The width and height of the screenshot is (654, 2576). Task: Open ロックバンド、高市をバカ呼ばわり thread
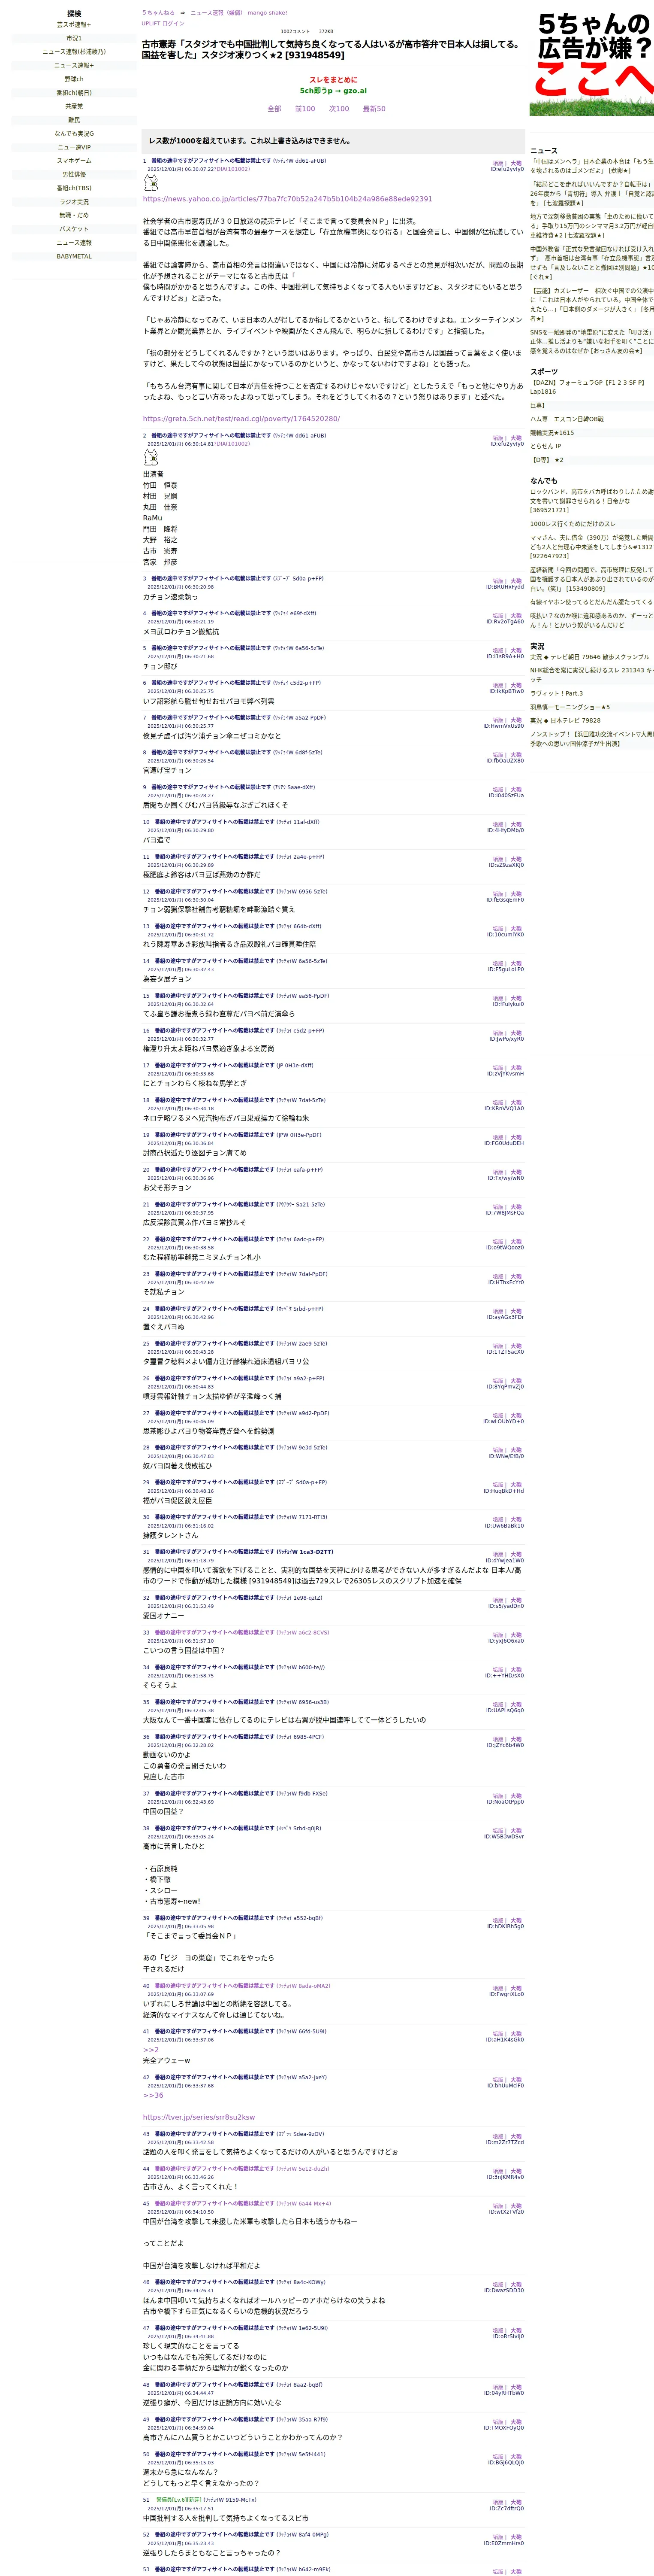point(592,501)
